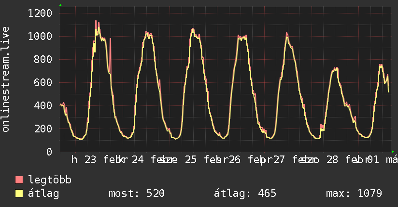Click the 200 y-axis tick label
Viewport: 398px width, 207px height.
(43, 129)
